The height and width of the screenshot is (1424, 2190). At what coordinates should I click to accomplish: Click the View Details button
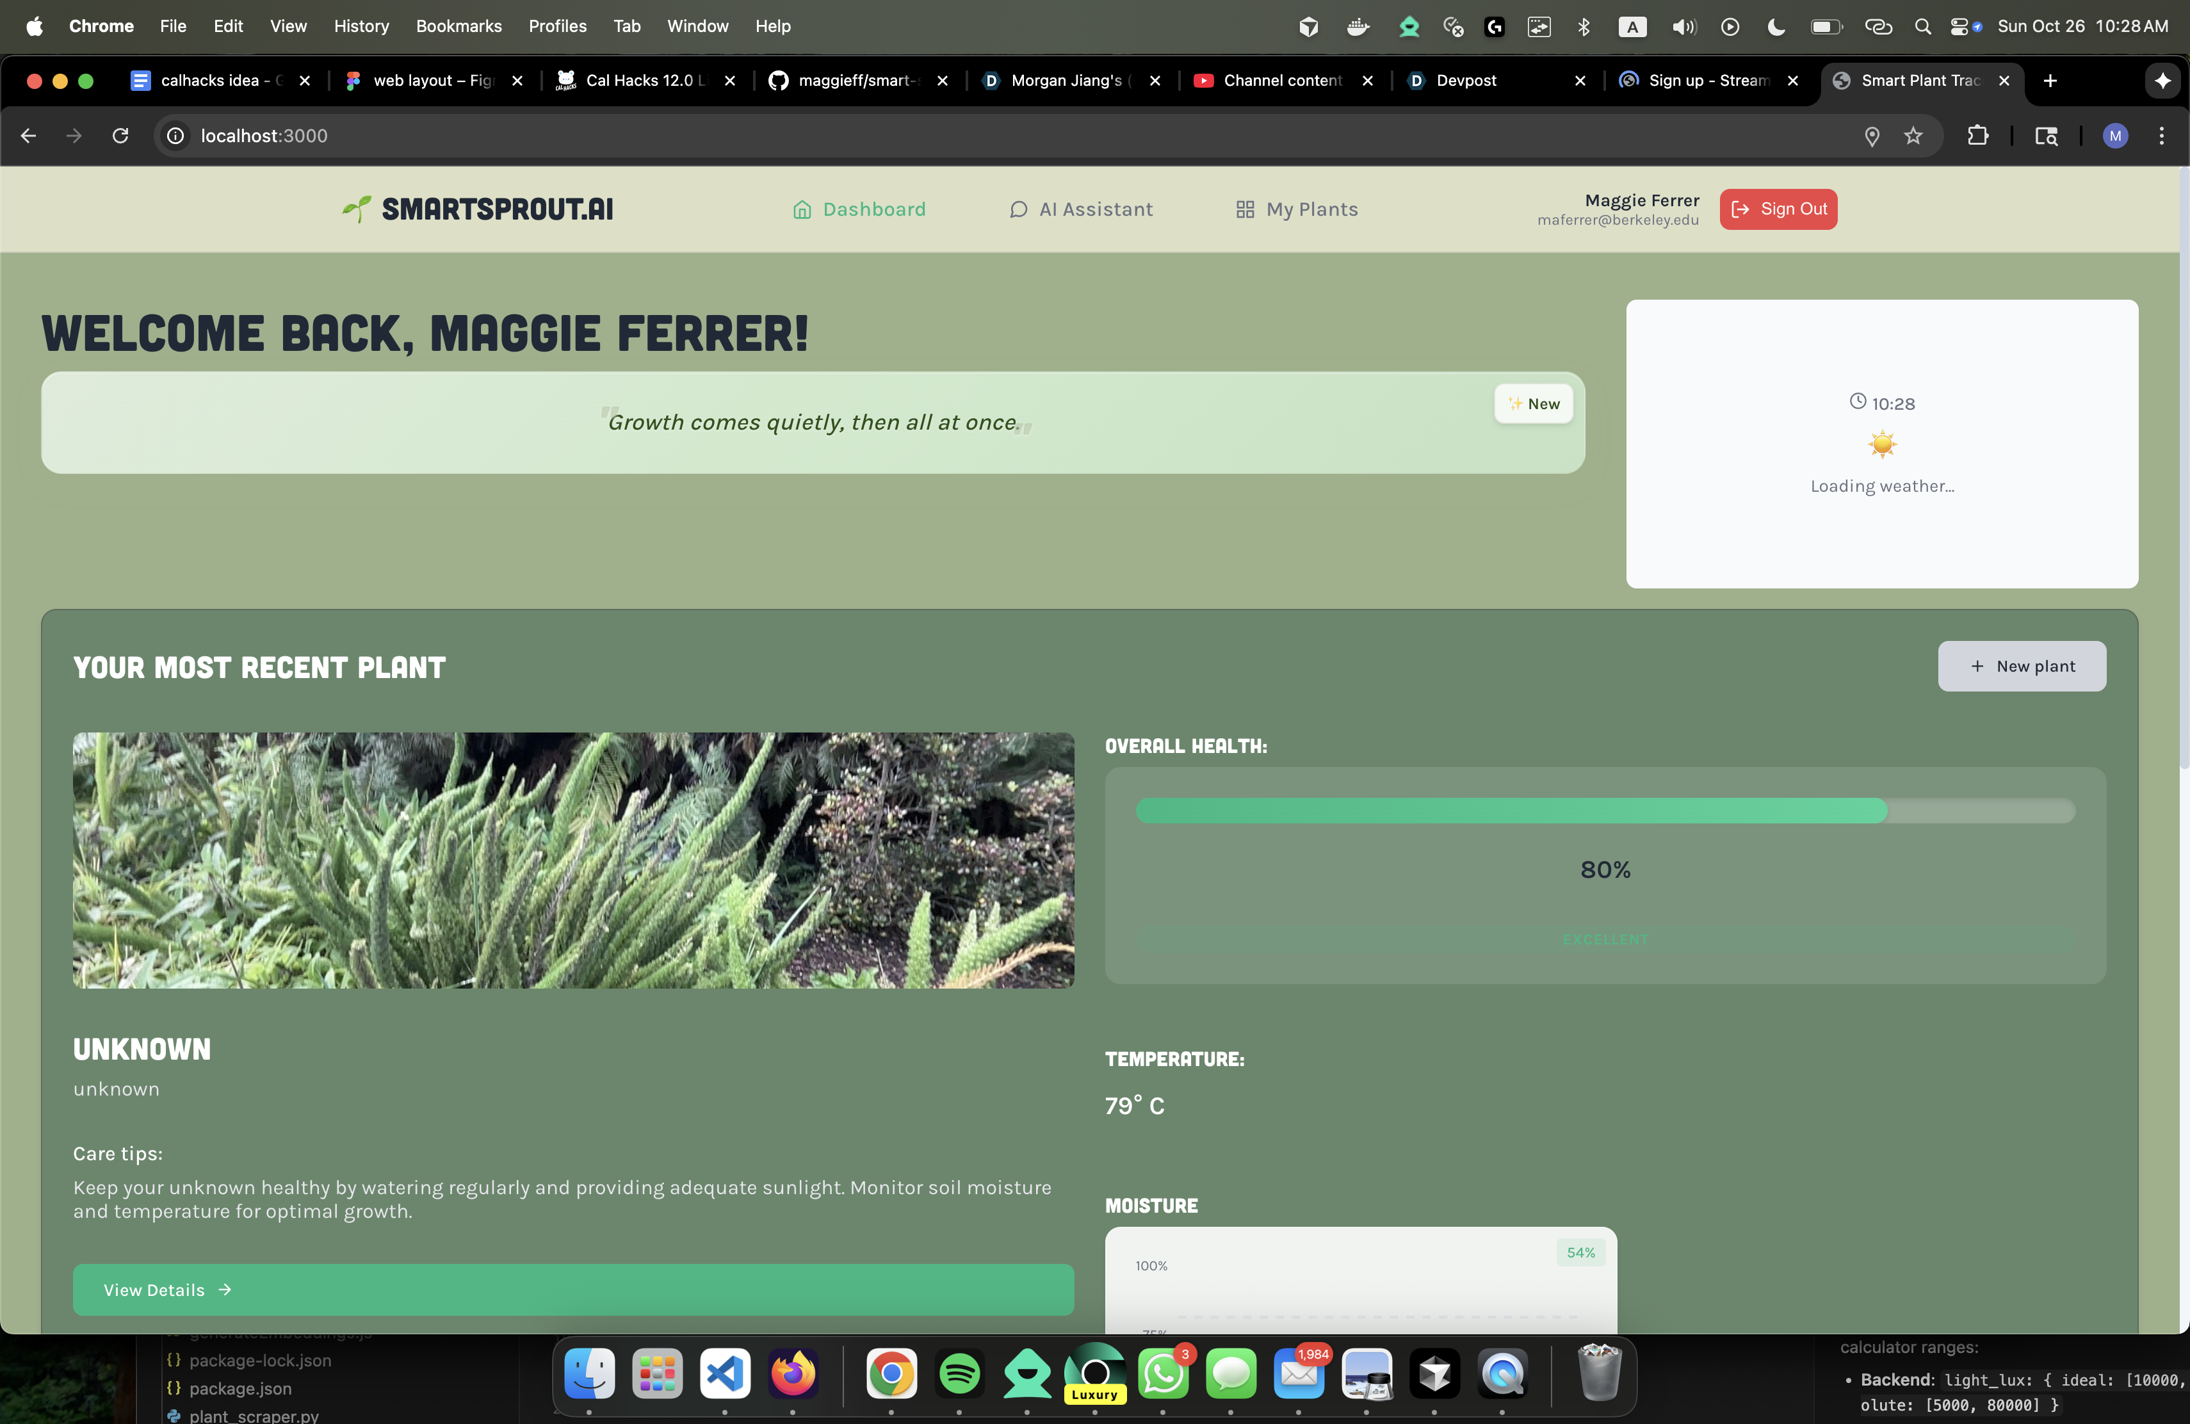pyautogui.click(x=572, y=1289)
